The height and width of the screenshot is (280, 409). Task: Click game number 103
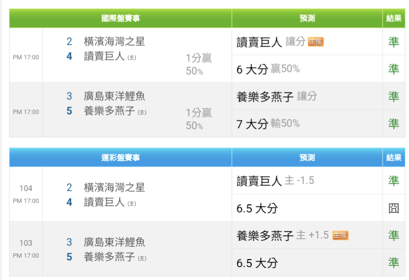tap(26, 243)
